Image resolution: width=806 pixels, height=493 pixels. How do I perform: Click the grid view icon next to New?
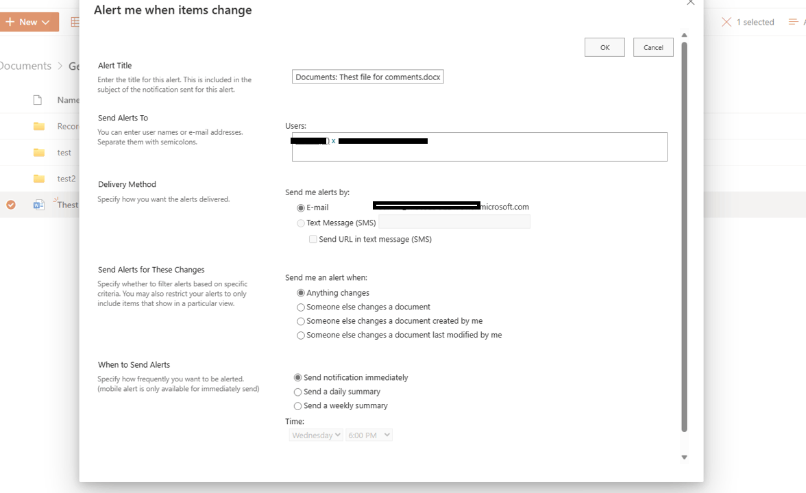[75, 22]
